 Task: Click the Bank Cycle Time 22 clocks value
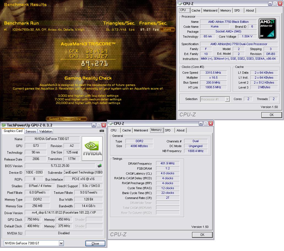pyautogui.click(x=168, y=193)
